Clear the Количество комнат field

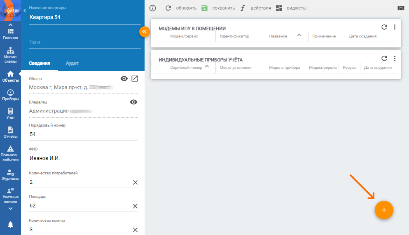(135, 230)
